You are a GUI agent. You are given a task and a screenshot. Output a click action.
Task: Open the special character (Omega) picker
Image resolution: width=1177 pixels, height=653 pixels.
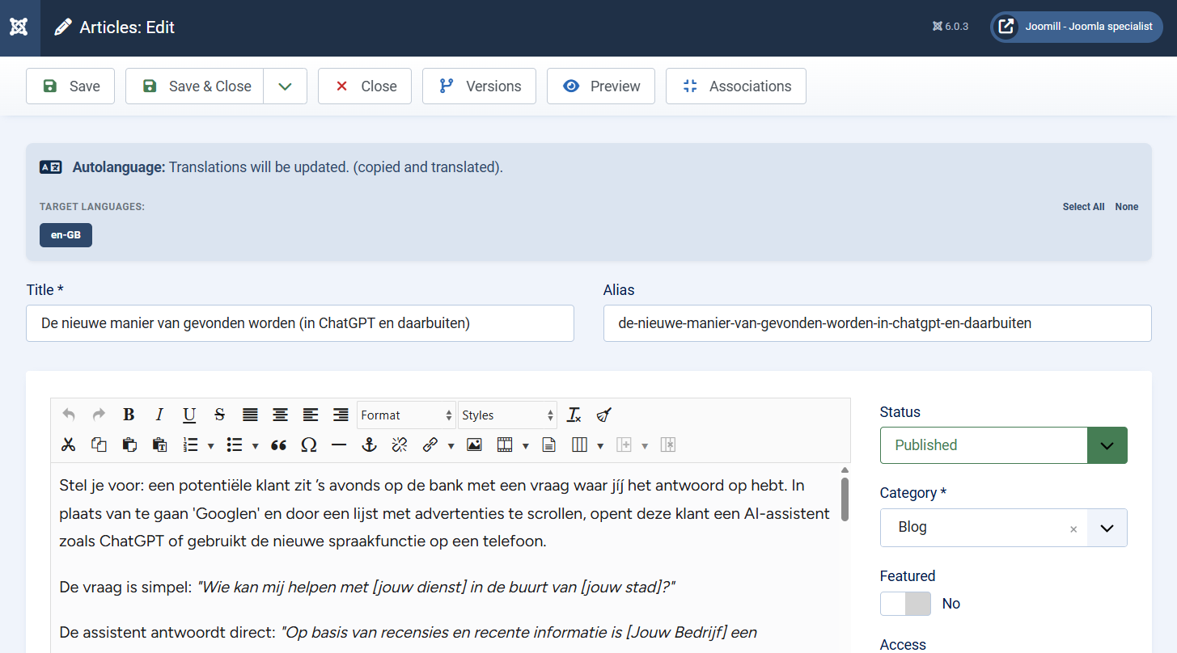click(x=308, y=445)
